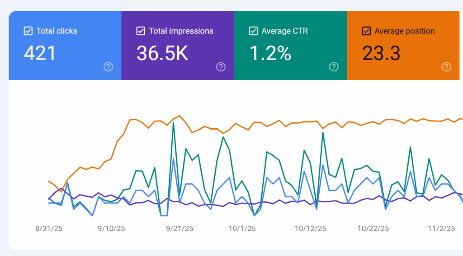Click the 23.3 average position value
Viewport: 463px width, 256px height.
point(381,53)
